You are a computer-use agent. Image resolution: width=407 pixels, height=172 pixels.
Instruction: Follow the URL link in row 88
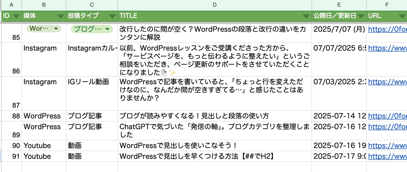(387, 116)
